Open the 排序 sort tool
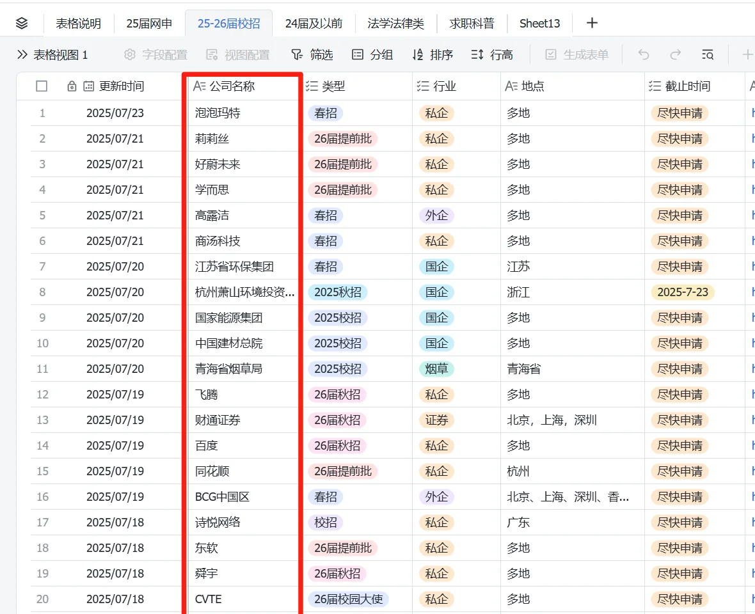 click(x=433, y=55)
